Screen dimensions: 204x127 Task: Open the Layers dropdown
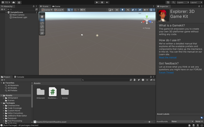tap(183, 2)
